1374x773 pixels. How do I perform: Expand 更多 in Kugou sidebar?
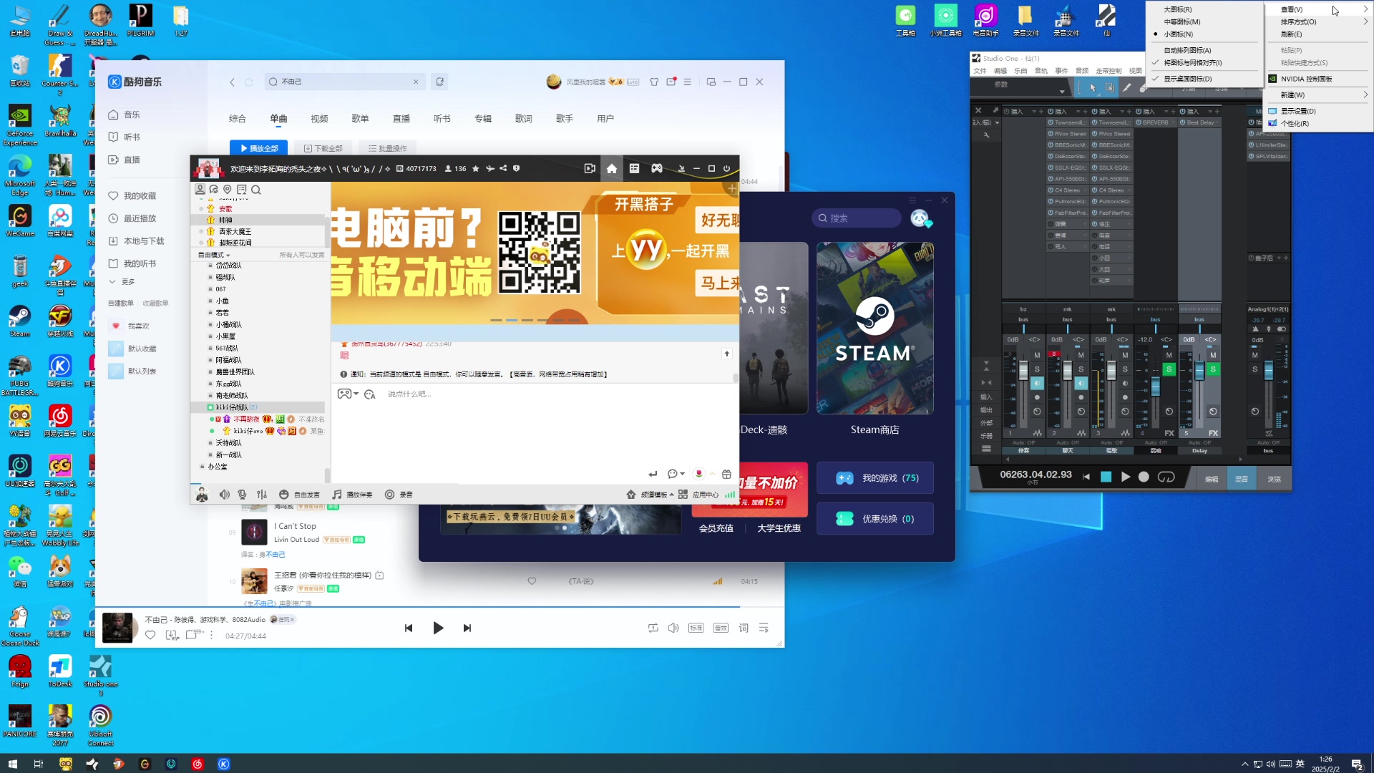121,281
